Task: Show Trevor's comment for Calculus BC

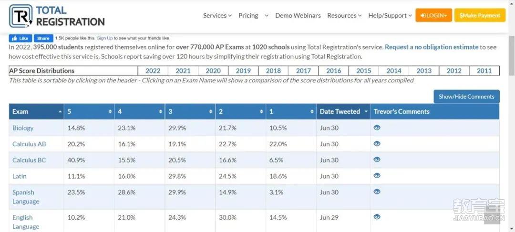Action: tap(377, 160)
